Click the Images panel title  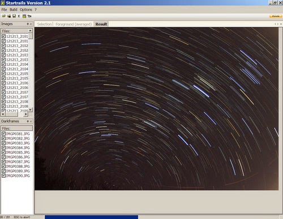click(x=7, y=24)
